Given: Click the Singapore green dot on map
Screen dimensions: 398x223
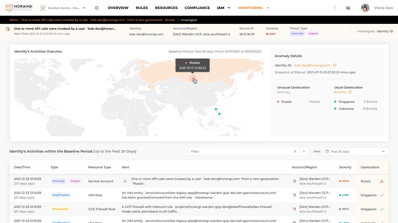Looking at the screenshot, I should [216, 109].
